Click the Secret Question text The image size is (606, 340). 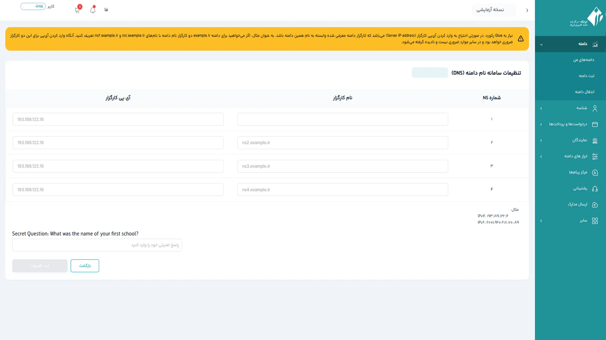75,234
